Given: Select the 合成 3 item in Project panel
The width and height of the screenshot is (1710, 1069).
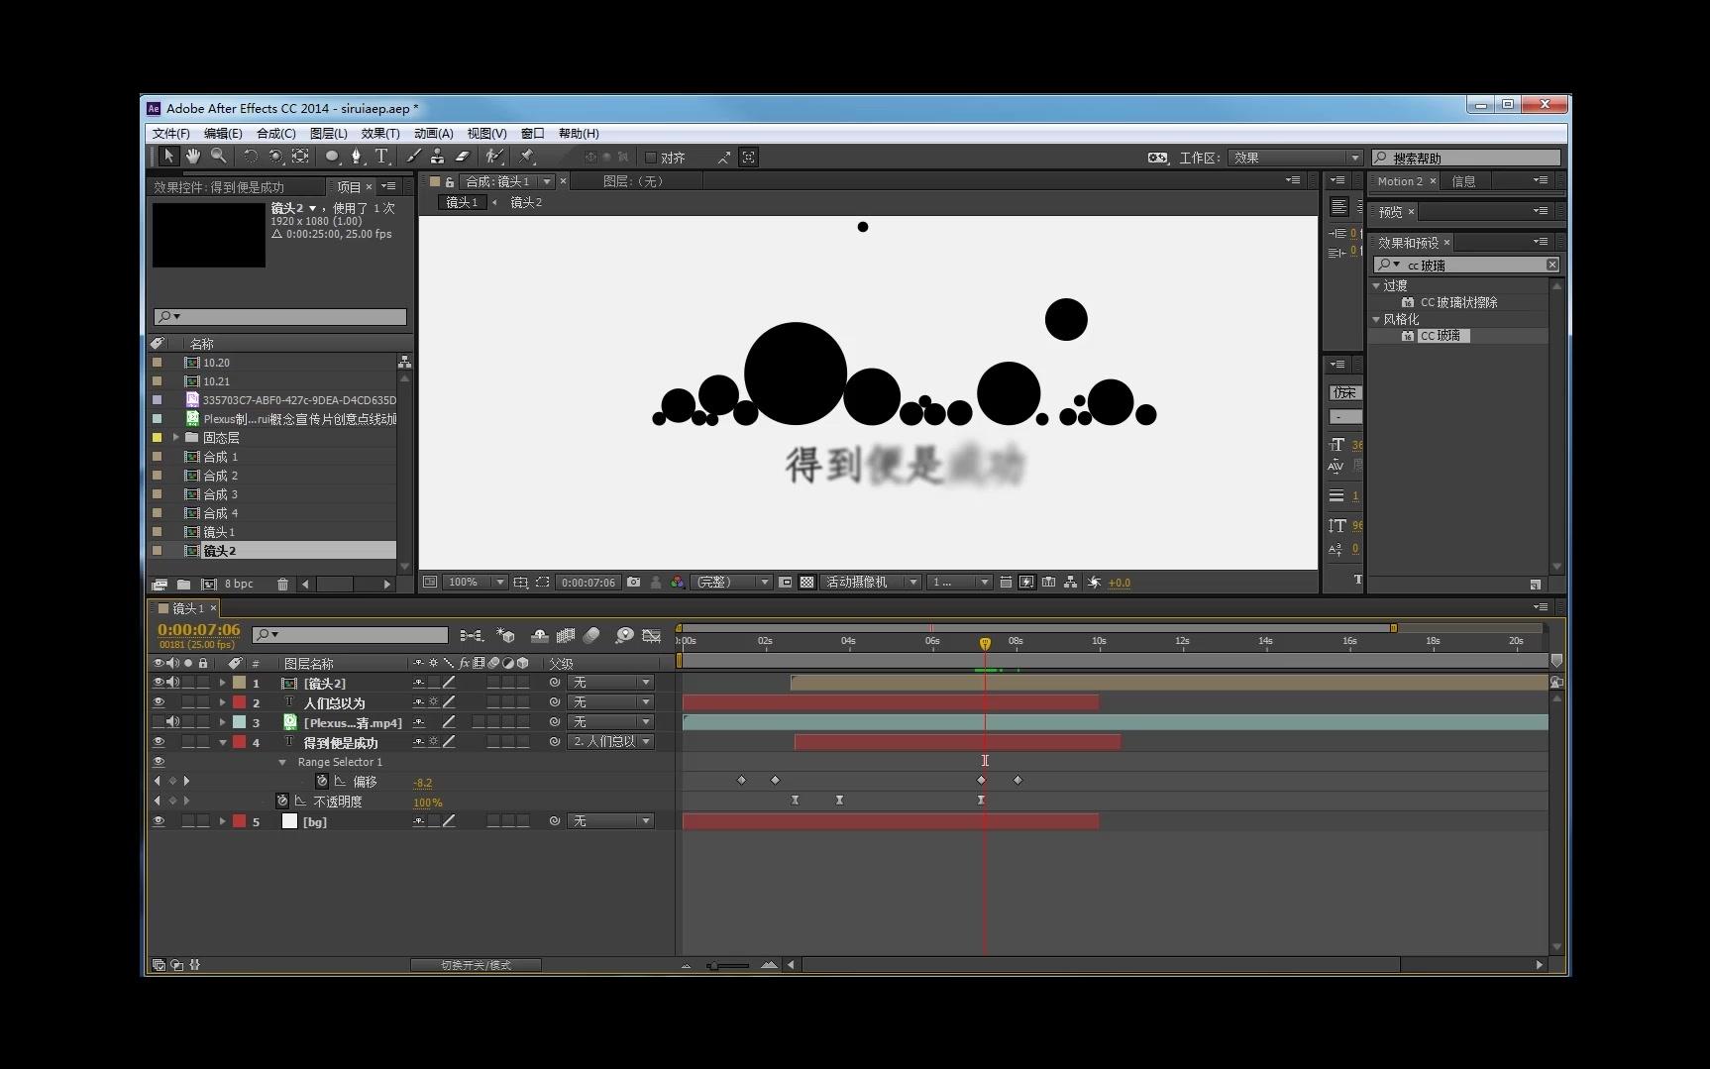Looking at the screenshot, I should tap(220, 493).
